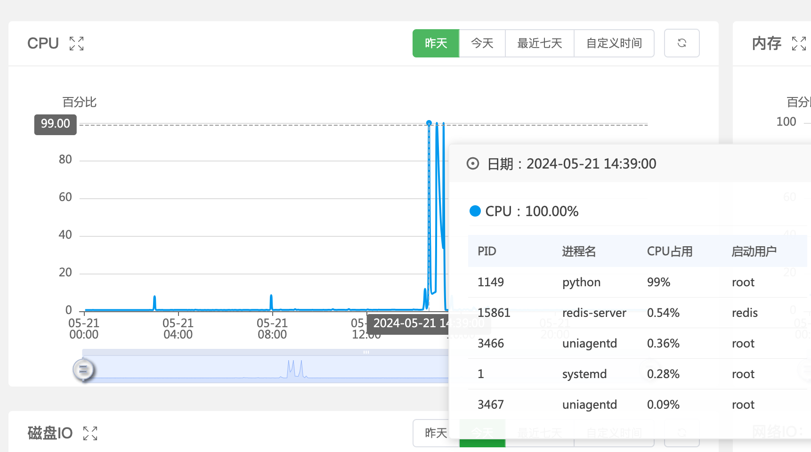This screenshot has height=452, width=811.
Task: Click PID 1149 in process table
Action: (x=491, y=282)
